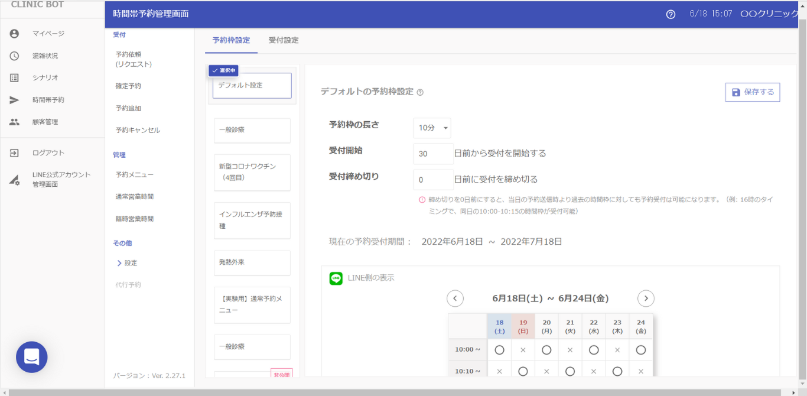This screenshot has width=807, height=396.
Task: Click the シナリオ list icon
Action: coord(14,77)
